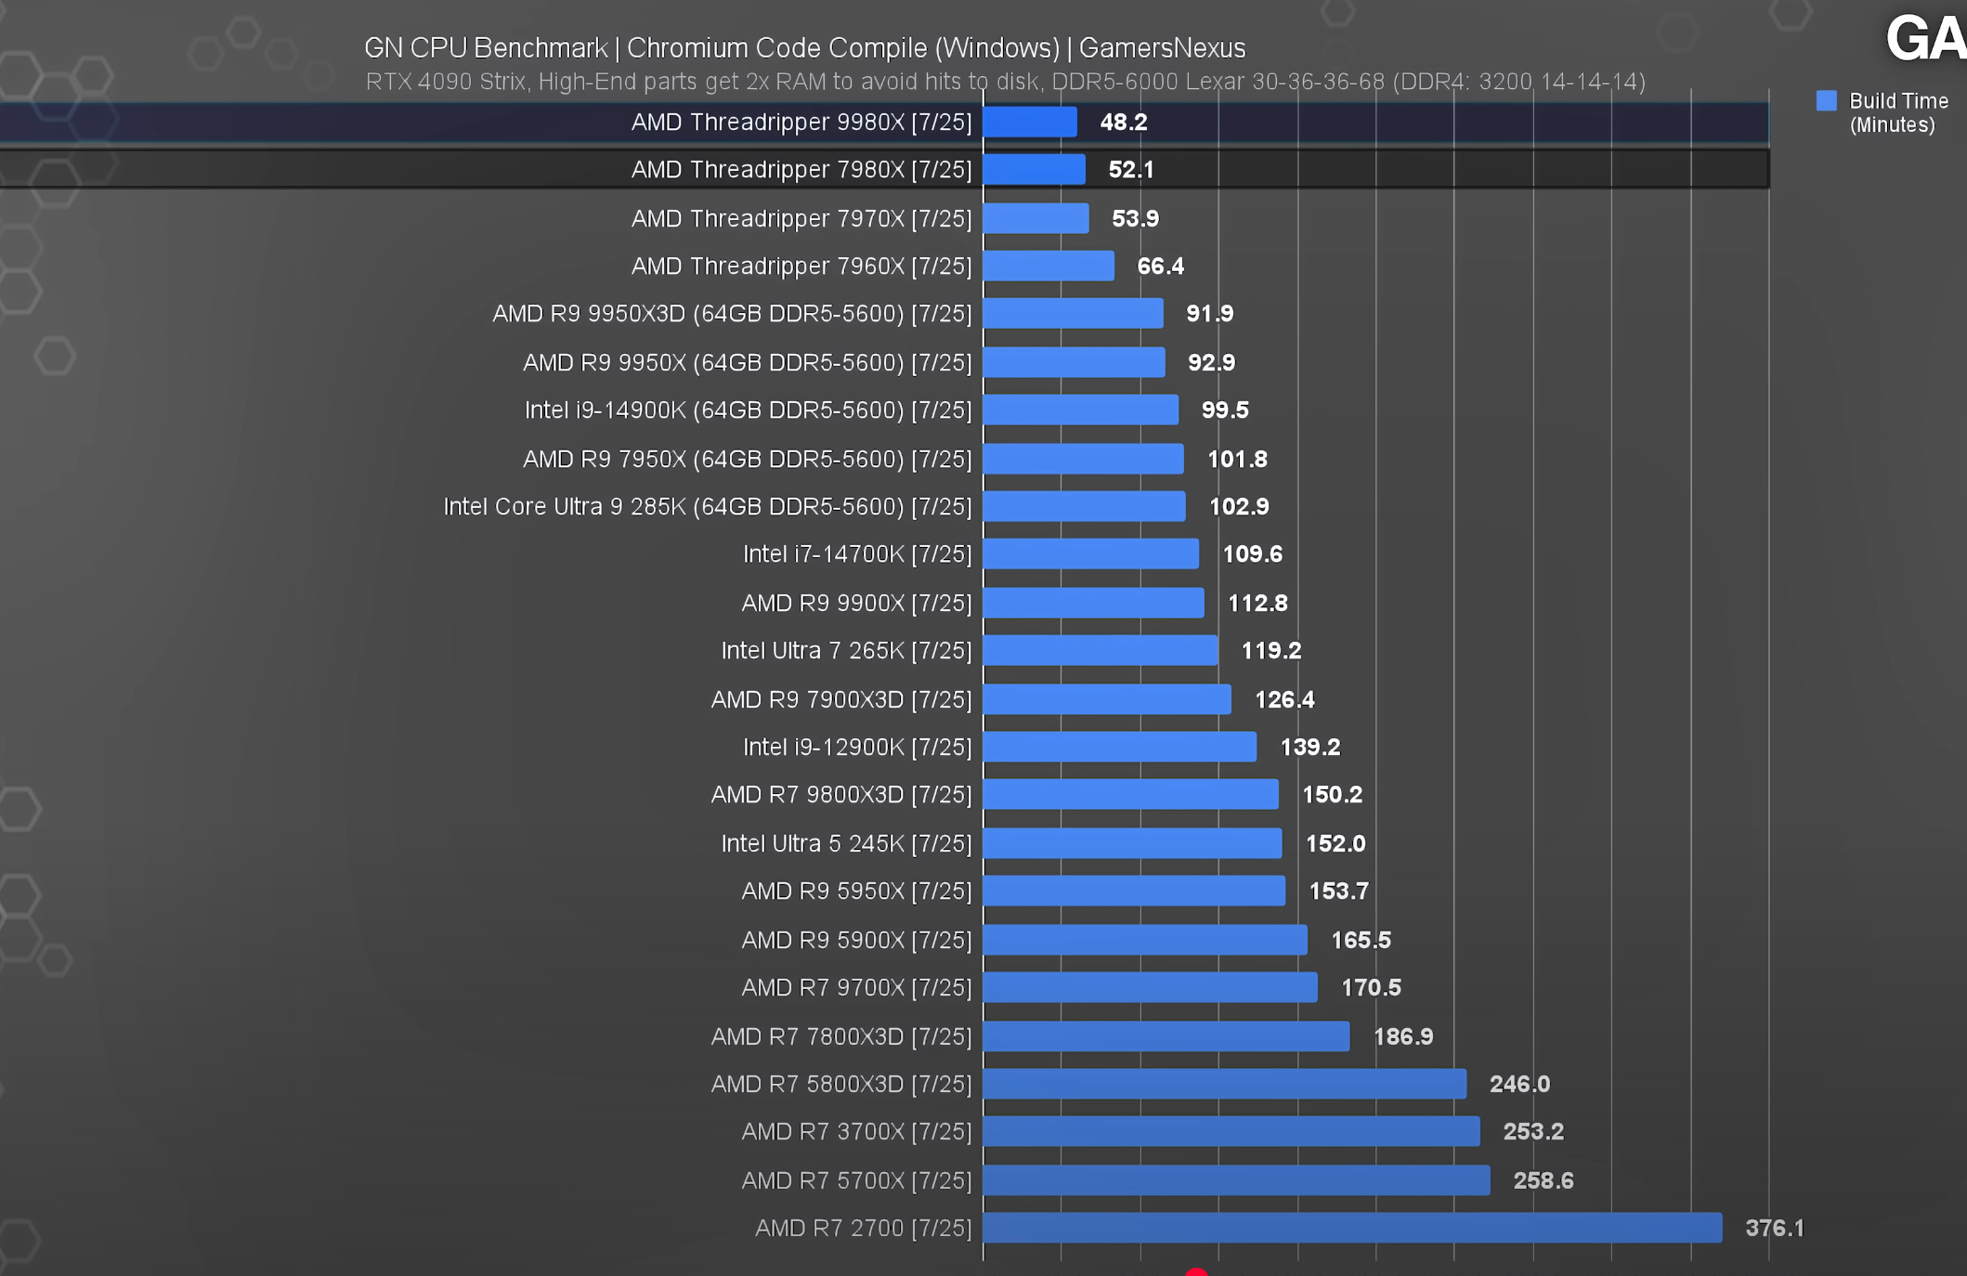This screenshot has width=1967, height=1276.
Task: Select the 'AMD Threadripper 9980X [7/25]' label
Action: click(x=801, y=122)
